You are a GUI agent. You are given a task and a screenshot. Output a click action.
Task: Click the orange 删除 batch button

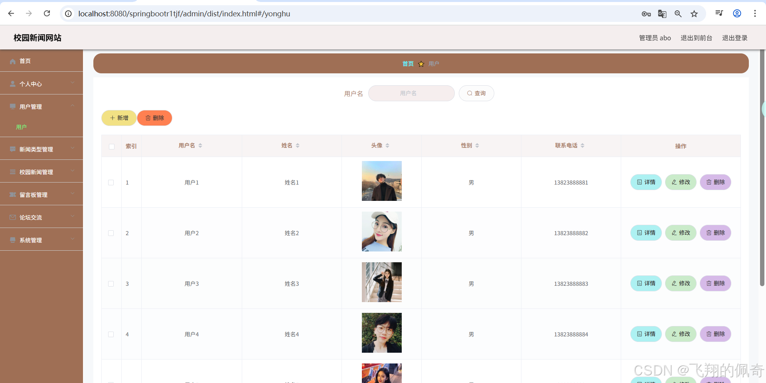pos(154,118)
